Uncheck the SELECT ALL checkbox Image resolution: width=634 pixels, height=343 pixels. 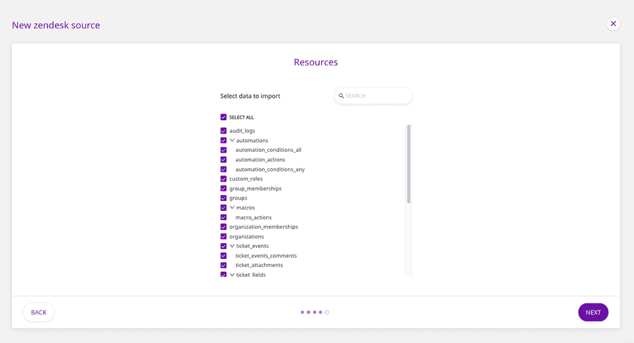tap(223, 117)
